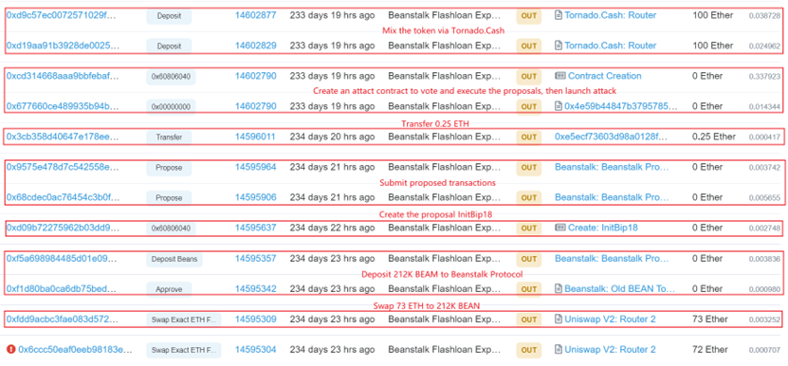Open Beanstalk Protocol link in block 14595964 row
The width and height of the screenshot is (788, 366).
(613, 167)
